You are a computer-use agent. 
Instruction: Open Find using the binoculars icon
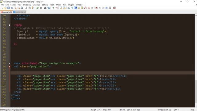tap(45, 8)
